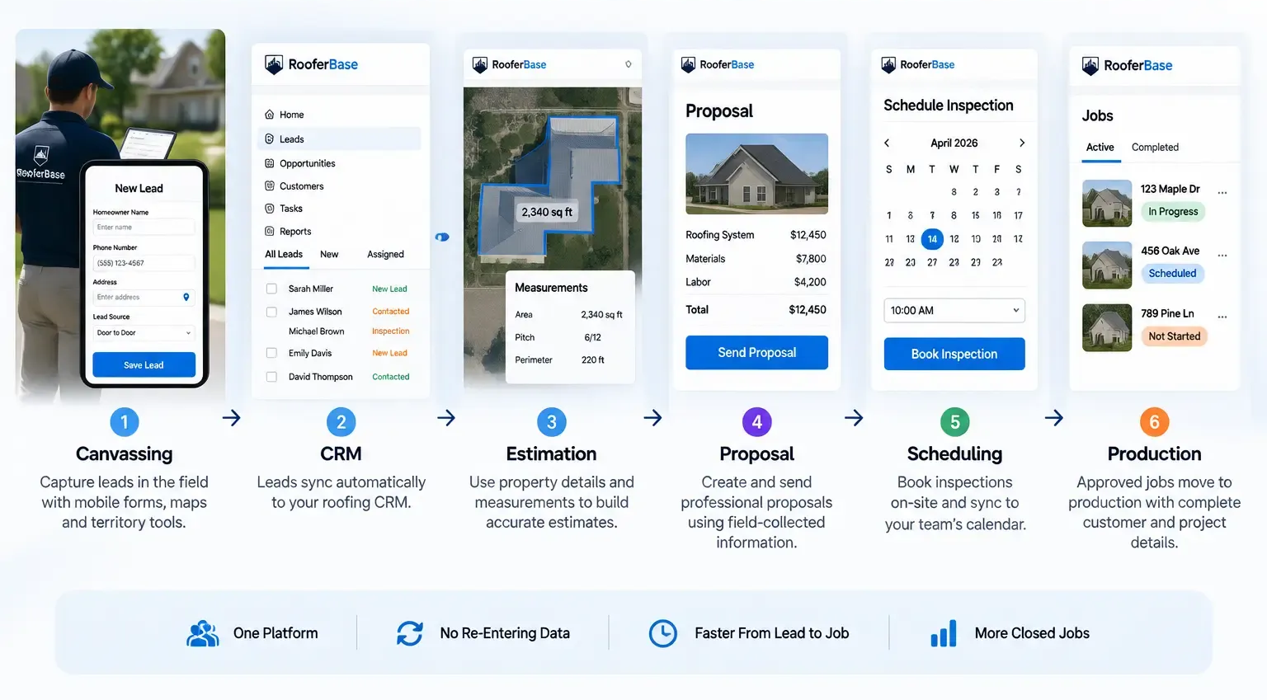Viewport: 1267px width, 700px height.
Task: Open the 10:00 AM time dropdown
Action: [954, 310]
